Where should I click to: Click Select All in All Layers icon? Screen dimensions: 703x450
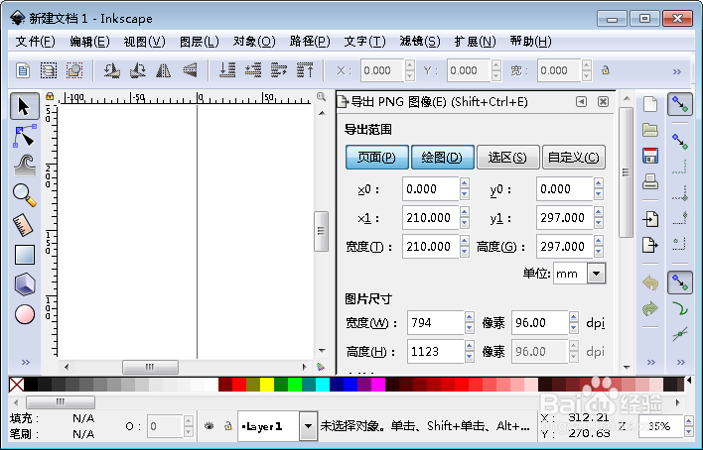49,70
